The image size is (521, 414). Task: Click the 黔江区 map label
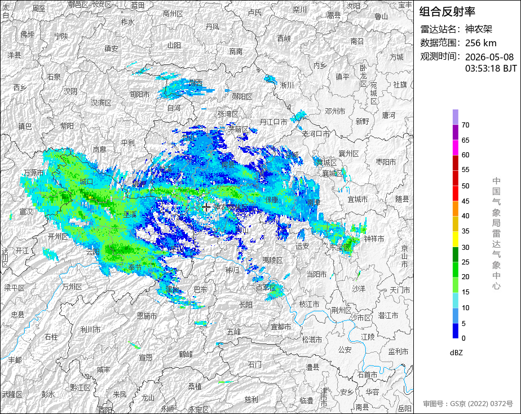pyautogui.click(x=80, y=387)
